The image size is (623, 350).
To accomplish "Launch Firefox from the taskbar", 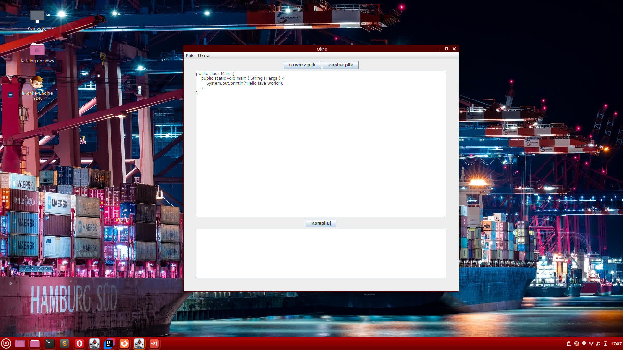I will point(124,344).
